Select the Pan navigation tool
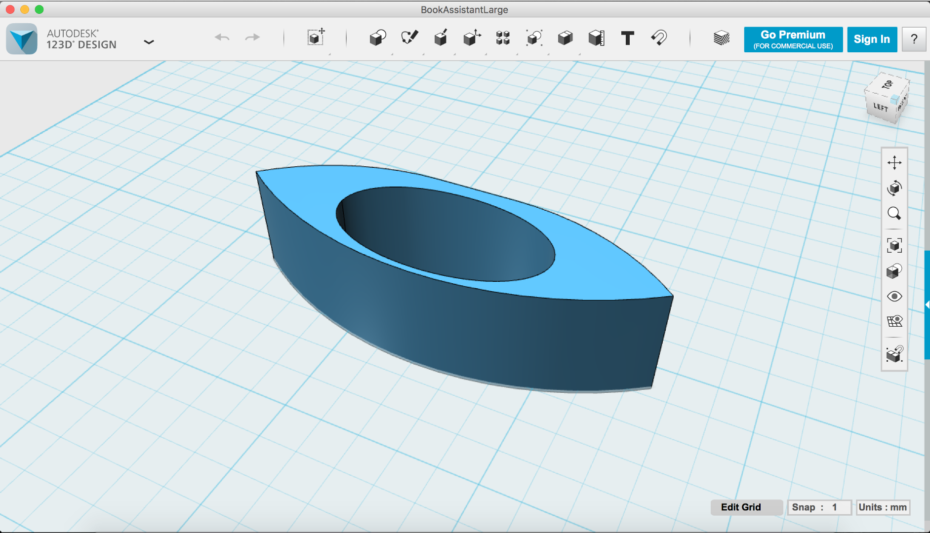 pos(894,162)
